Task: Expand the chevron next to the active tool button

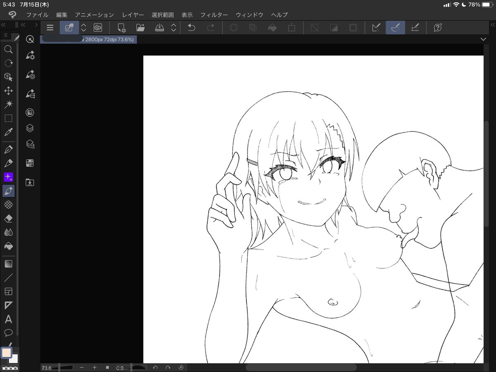Action: [83, 28]
